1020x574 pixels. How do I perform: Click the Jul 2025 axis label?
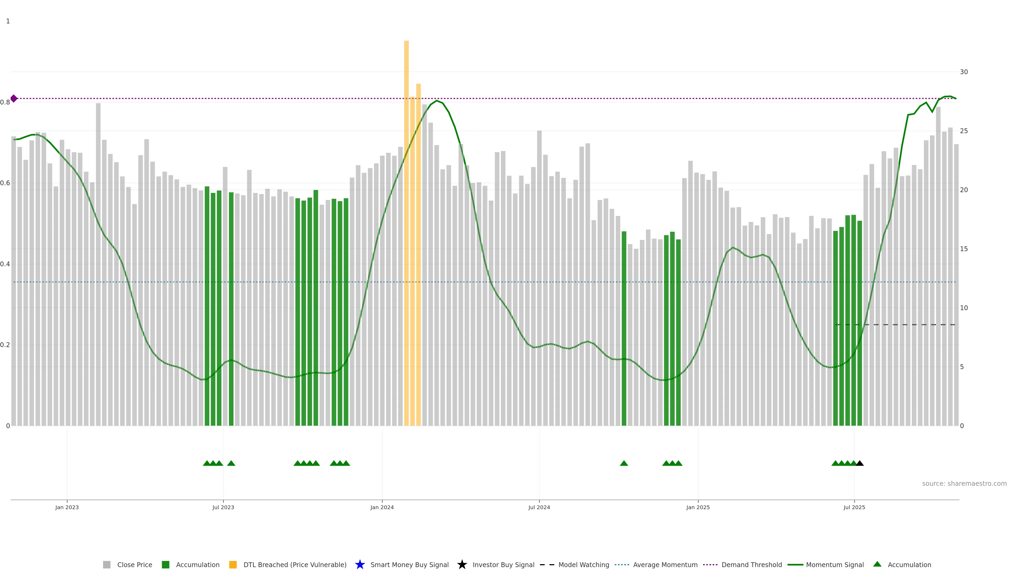(x=854, y=507)
